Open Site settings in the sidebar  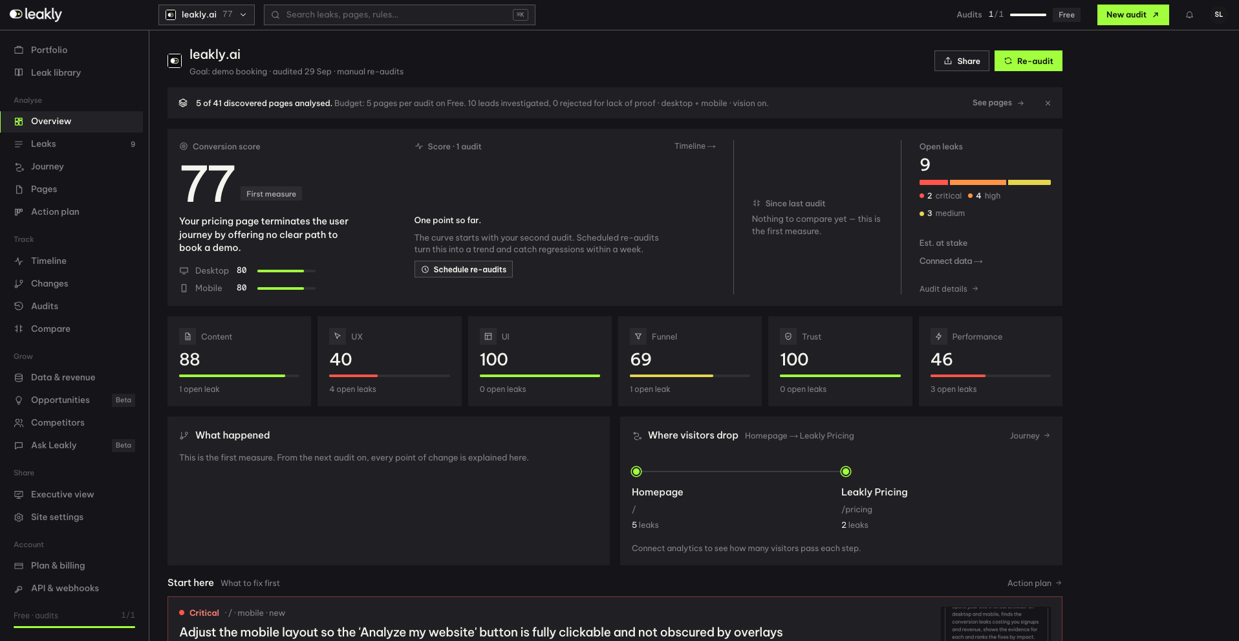[x=72, y=517]
